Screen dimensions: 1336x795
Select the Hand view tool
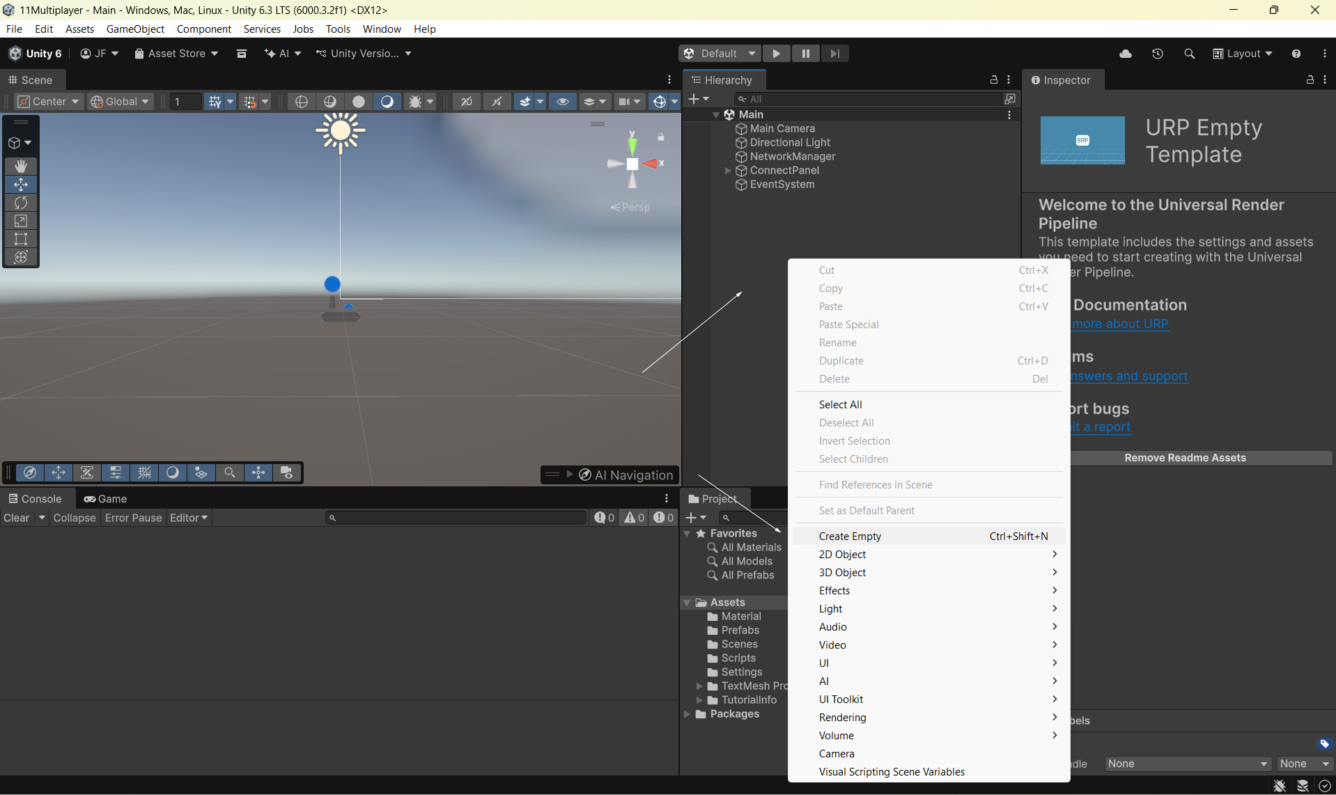(21, 166)
